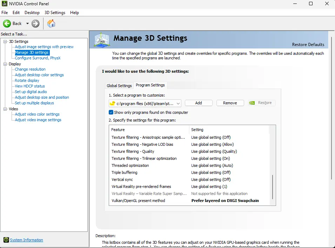Viewport: 335px width, 248px height.
Task: Open Rotate display task
Action: click(27, 80)
